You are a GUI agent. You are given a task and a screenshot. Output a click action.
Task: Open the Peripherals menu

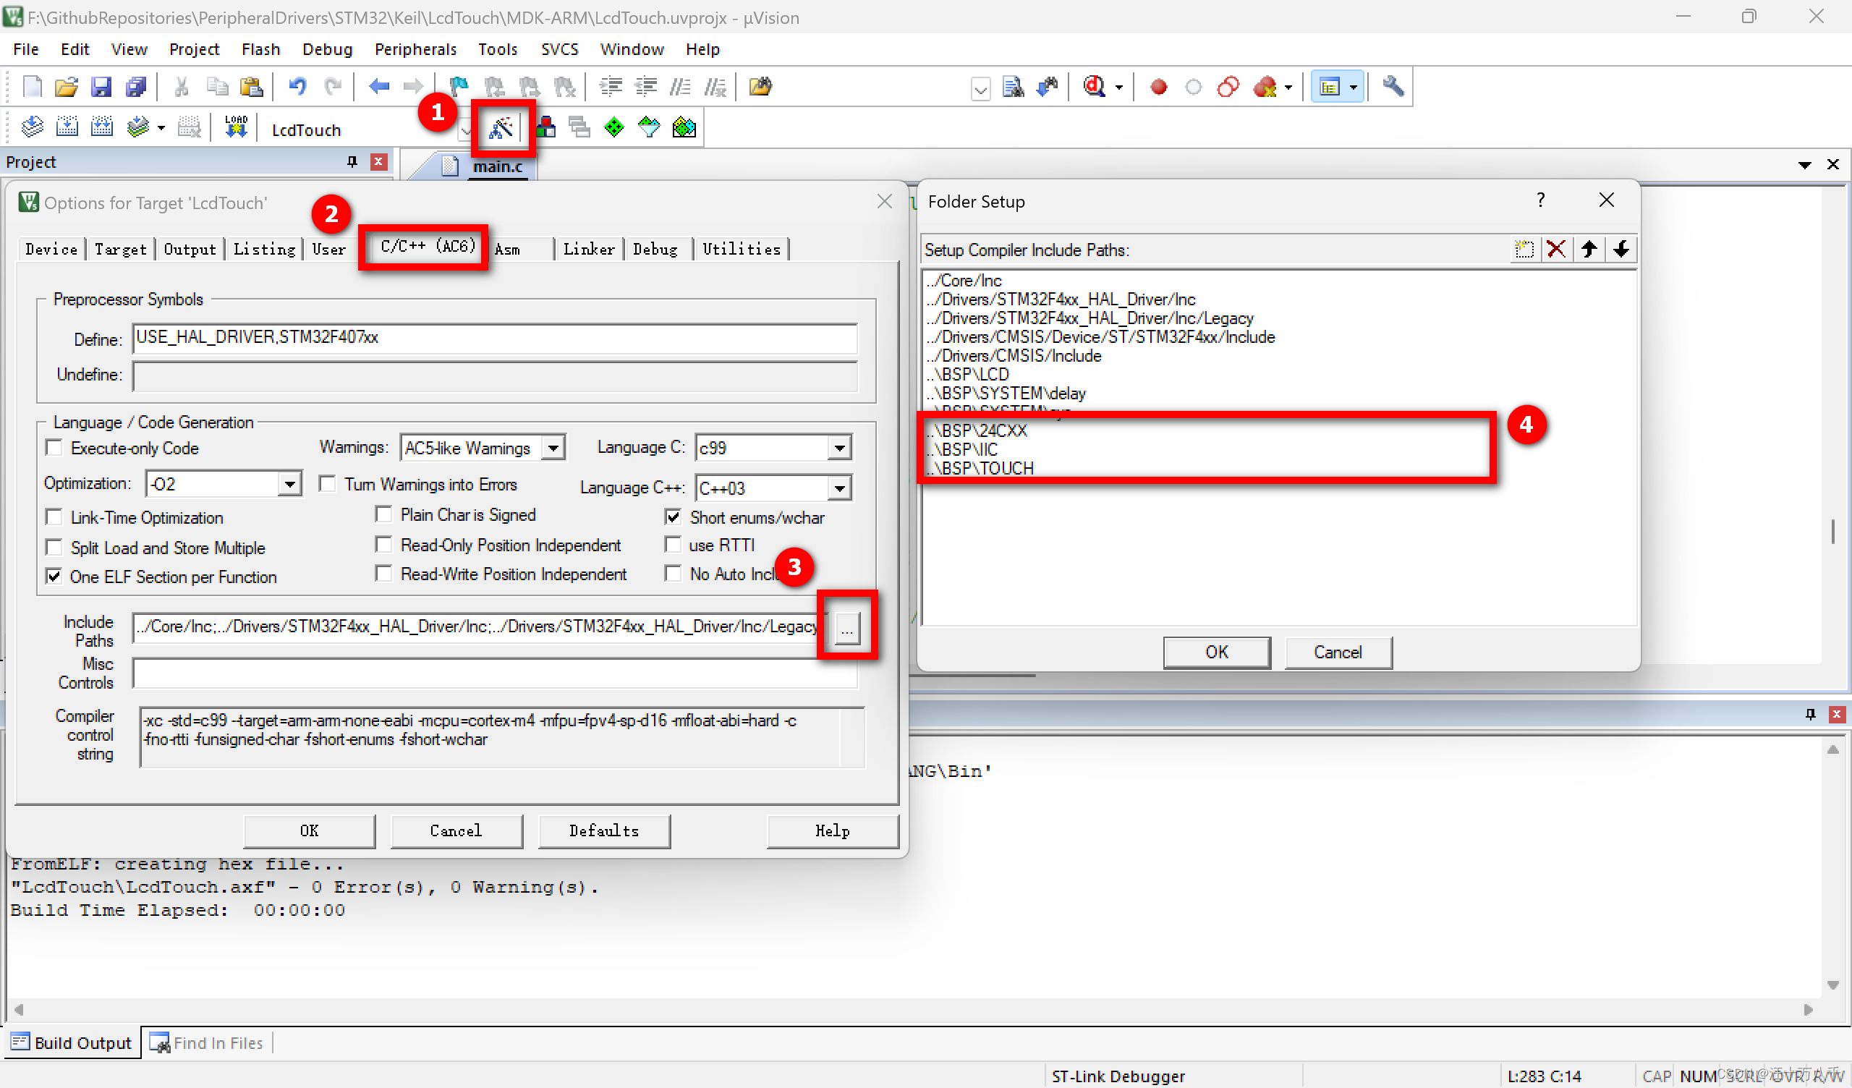pyautogui.click(x=415, y=49)
